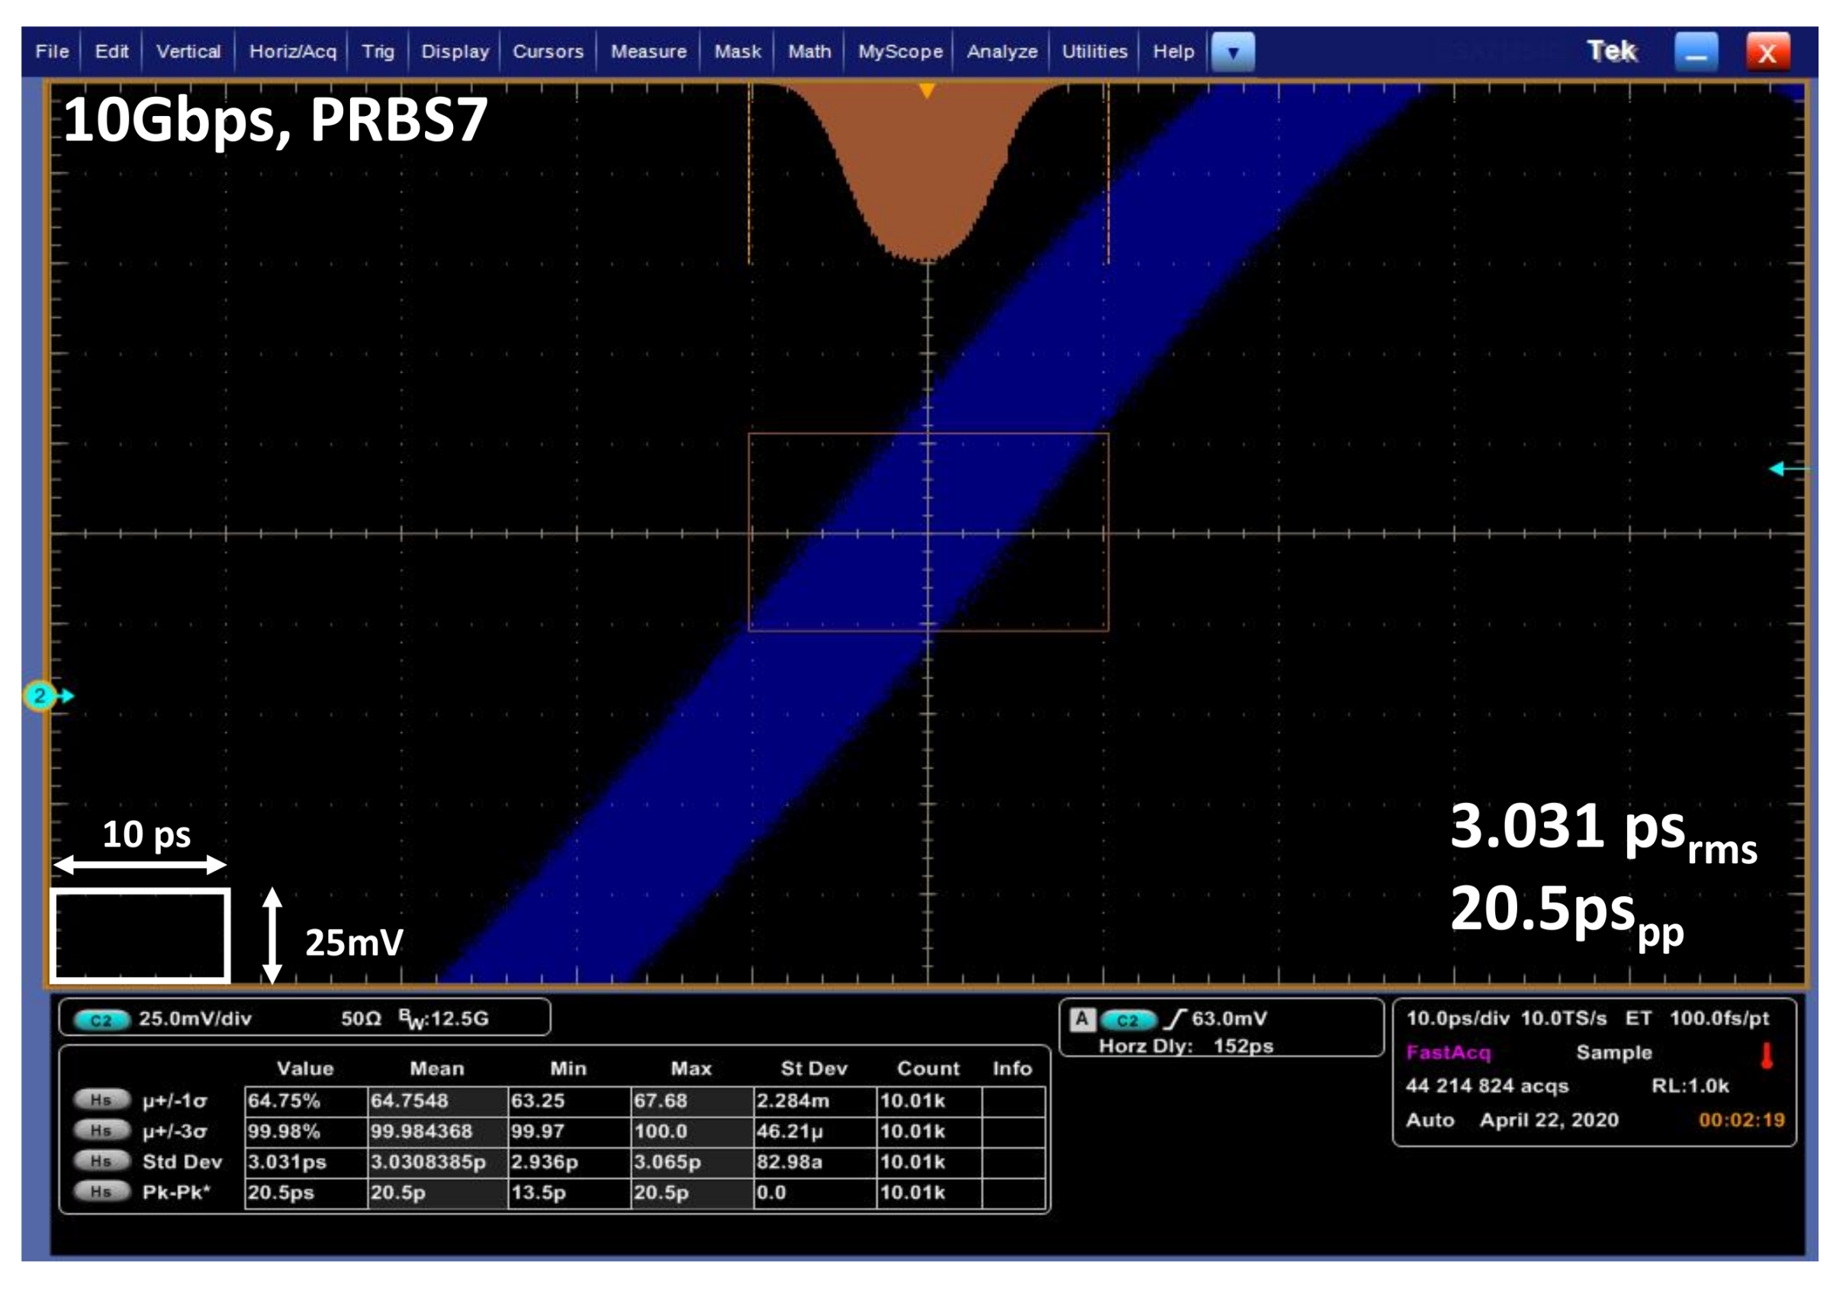
Task: Click the FastAcq label
Action: 1448,1052
